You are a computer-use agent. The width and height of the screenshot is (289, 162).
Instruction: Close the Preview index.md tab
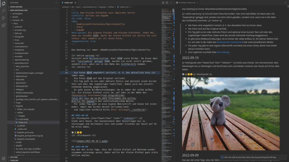tap(197, 3)
